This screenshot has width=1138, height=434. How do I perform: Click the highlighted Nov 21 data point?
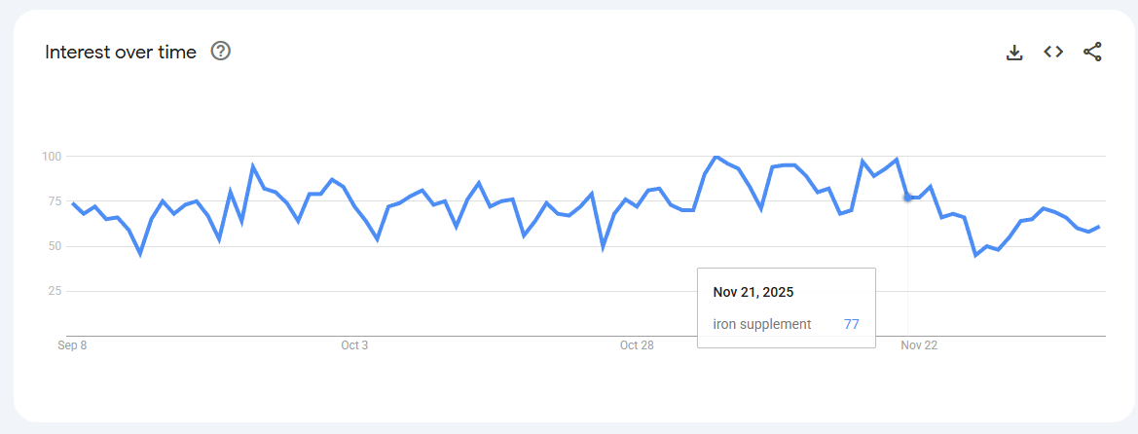pos(908,198)
